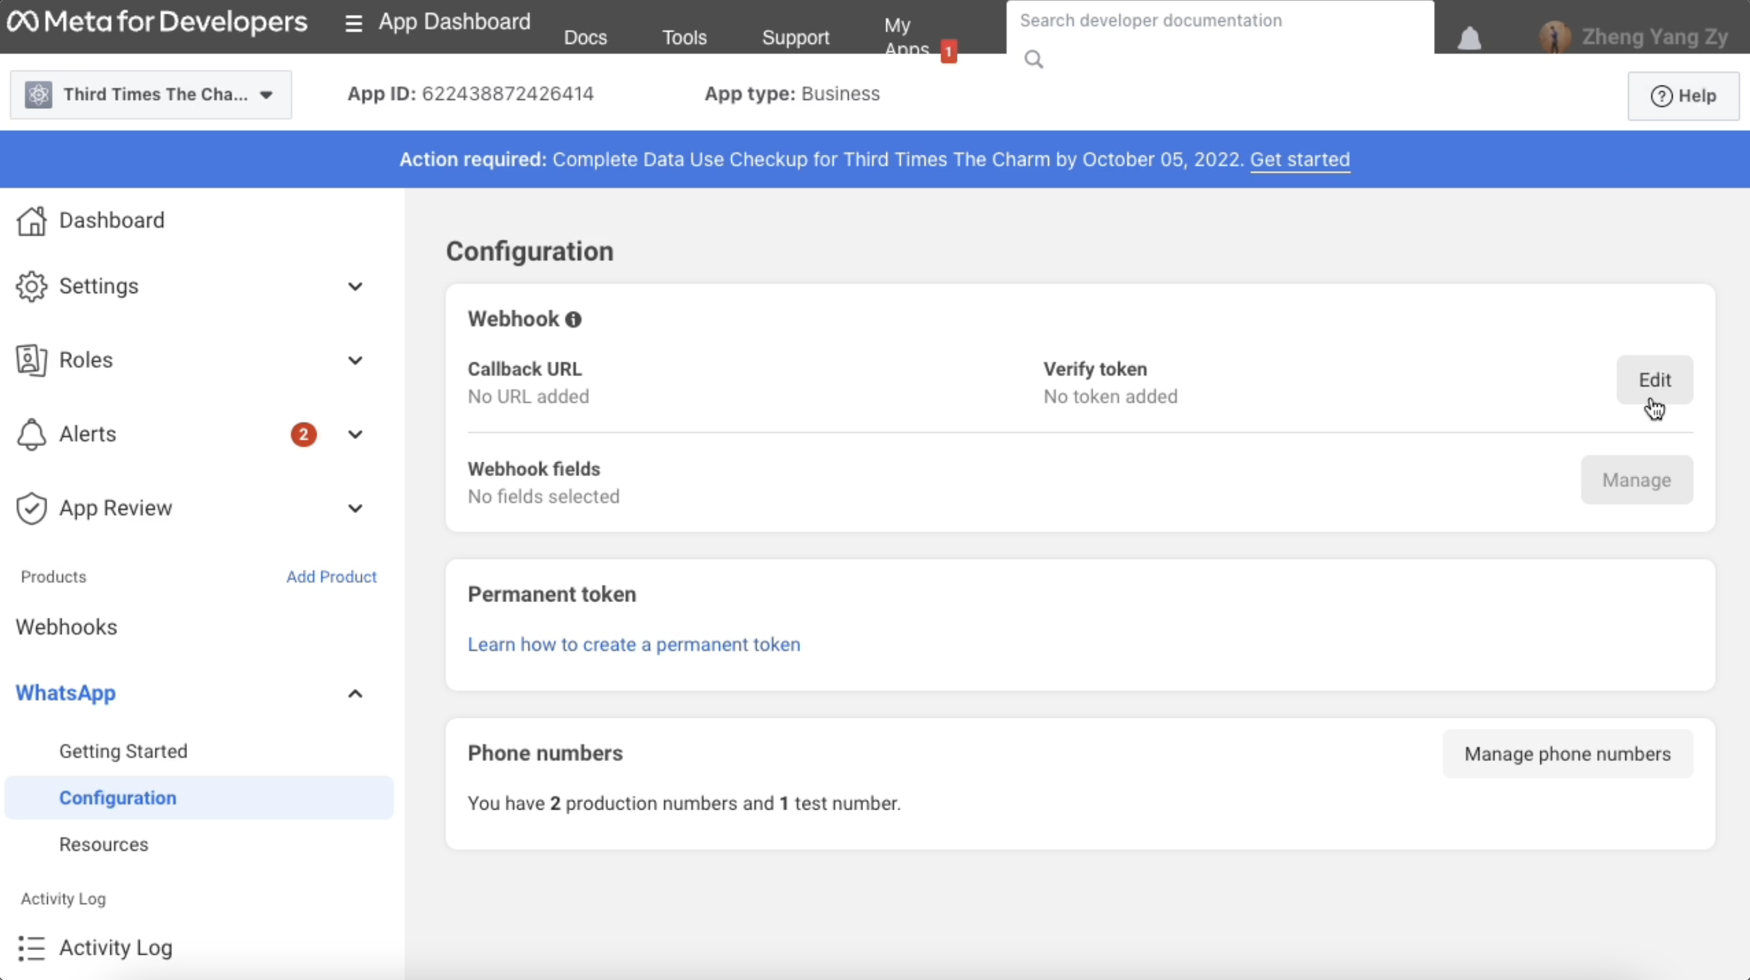Open Learn how to create a permanent token
Image resolution: width=1750 pixels, height=980 pixels.
click(633, 645)
